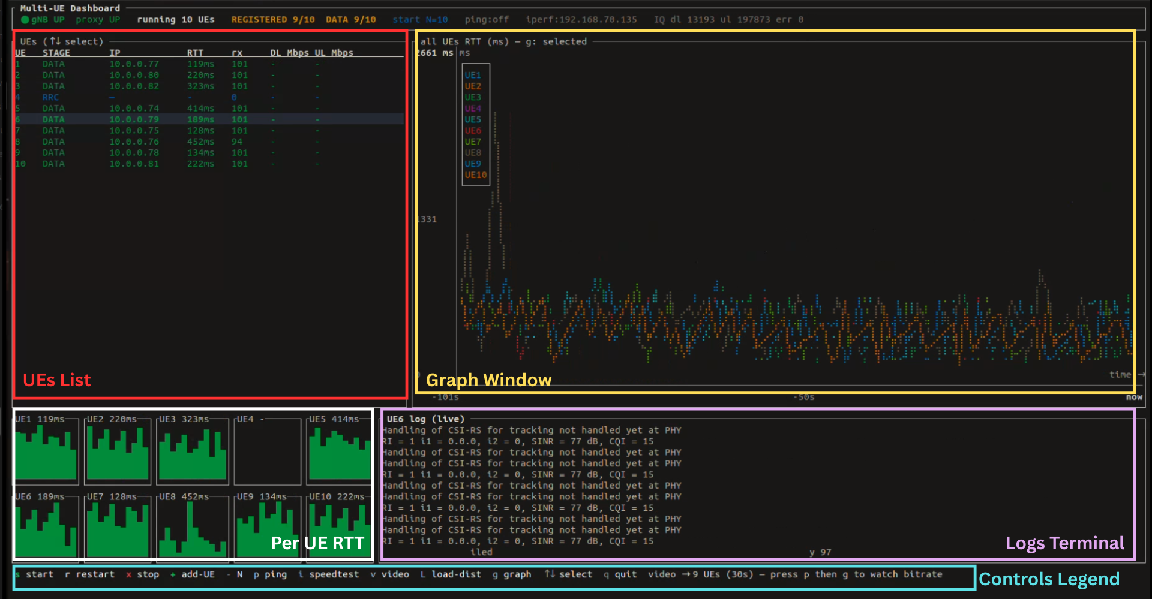Click the green gNB UP status dot
This screenshot has height=599, width=1152.
(x=25, y=20)
